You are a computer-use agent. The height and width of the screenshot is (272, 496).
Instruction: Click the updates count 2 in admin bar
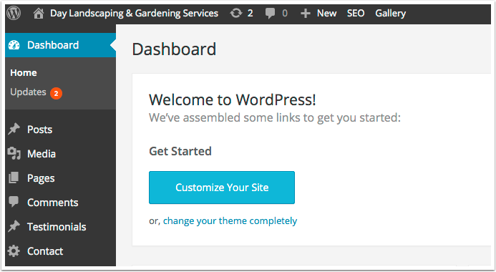click(250, 14)
